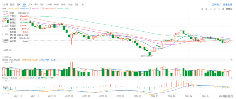Toggle the volume MA10 legend

pyautogui.click(x=47, y=60)
